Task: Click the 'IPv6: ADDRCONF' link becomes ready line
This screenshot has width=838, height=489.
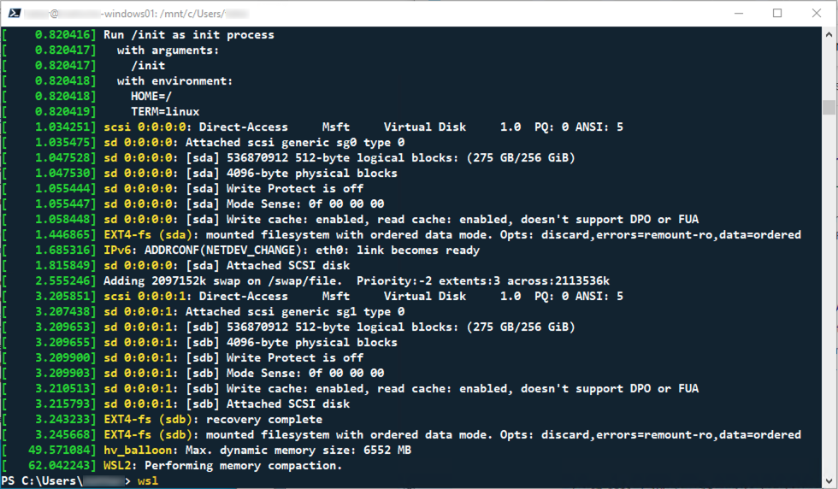Action: point(291,250)
